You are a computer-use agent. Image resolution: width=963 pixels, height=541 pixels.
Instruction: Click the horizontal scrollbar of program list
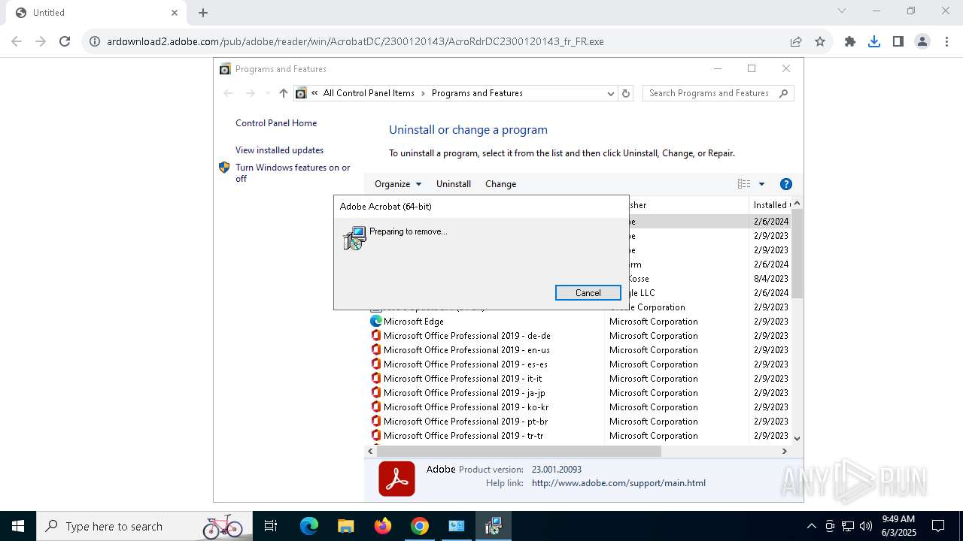(518, 452)
